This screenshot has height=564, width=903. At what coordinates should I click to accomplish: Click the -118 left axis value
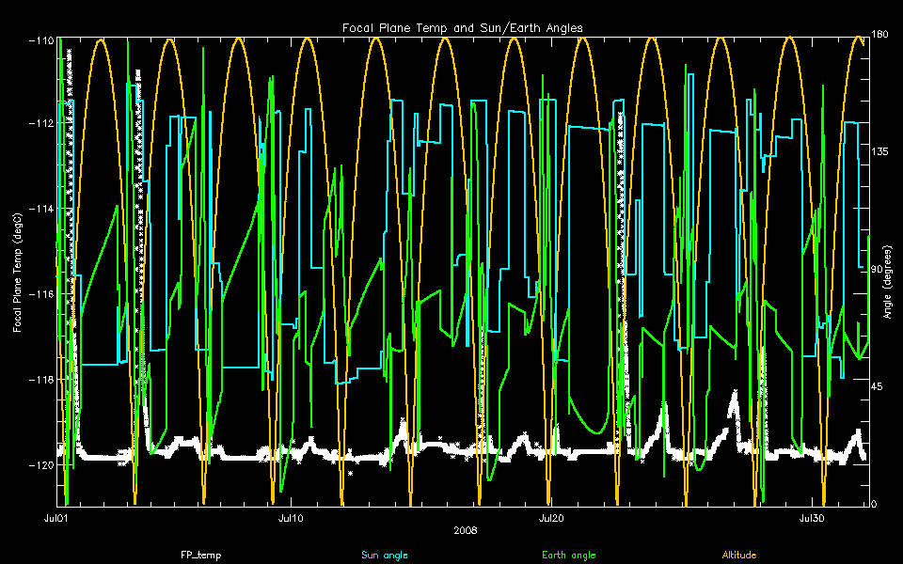point(41,380)
